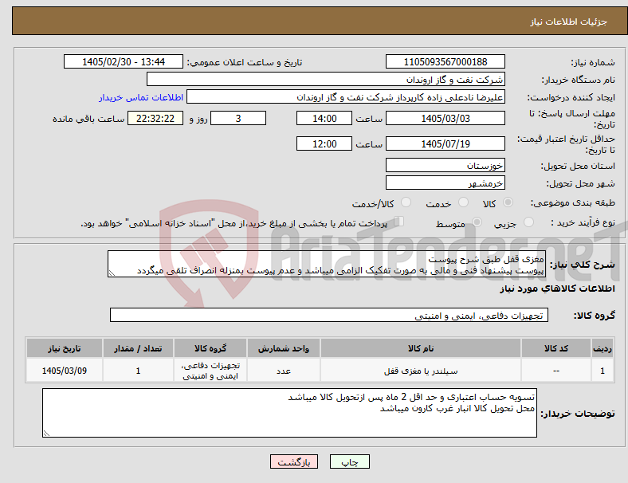The height and width of the screenshot is (483, 628).
Task: Click the کد کالا column header
Action: [556, 348]
